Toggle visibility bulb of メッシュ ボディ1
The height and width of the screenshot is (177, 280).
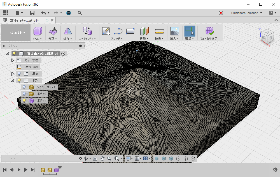25,87
